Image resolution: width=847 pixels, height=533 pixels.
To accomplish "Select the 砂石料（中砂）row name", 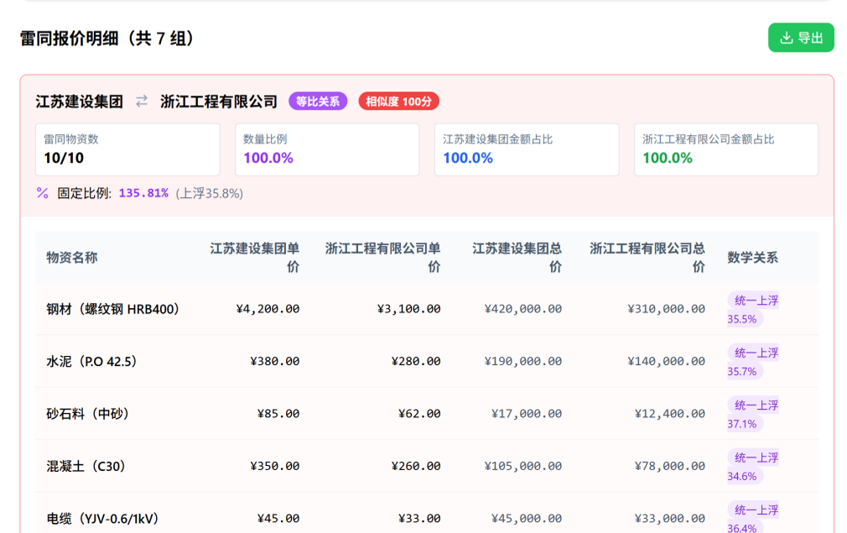I will [x=87, y=414].
